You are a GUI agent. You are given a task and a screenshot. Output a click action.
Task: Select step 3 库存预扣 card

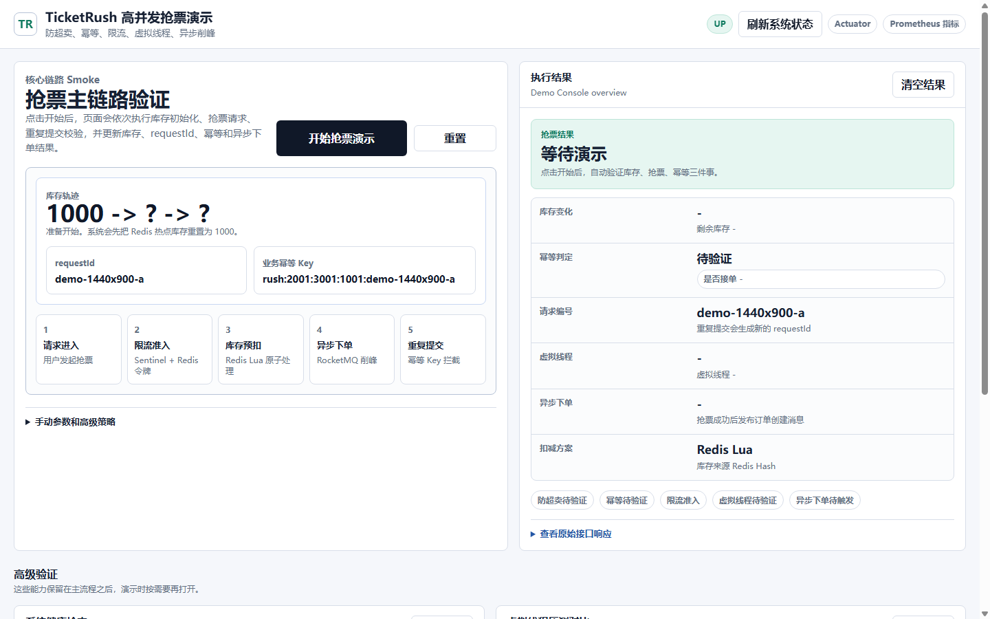(x=261, y=349)
